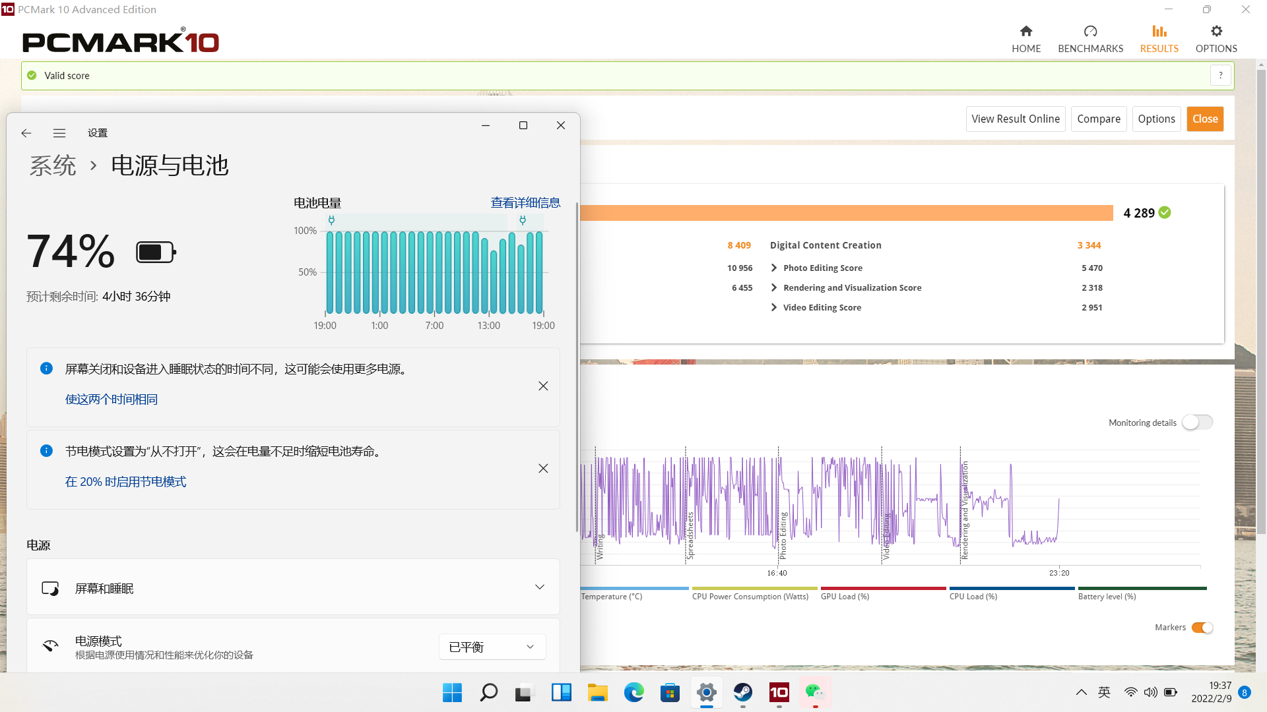Open volume tray icon
Screen dimensions: 1267x712
1150,692
